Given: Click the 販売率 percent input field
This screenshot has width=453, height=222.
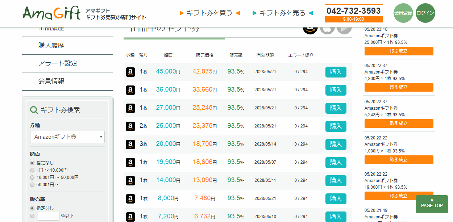Looking at the screenshot, I should click(48, 216).
